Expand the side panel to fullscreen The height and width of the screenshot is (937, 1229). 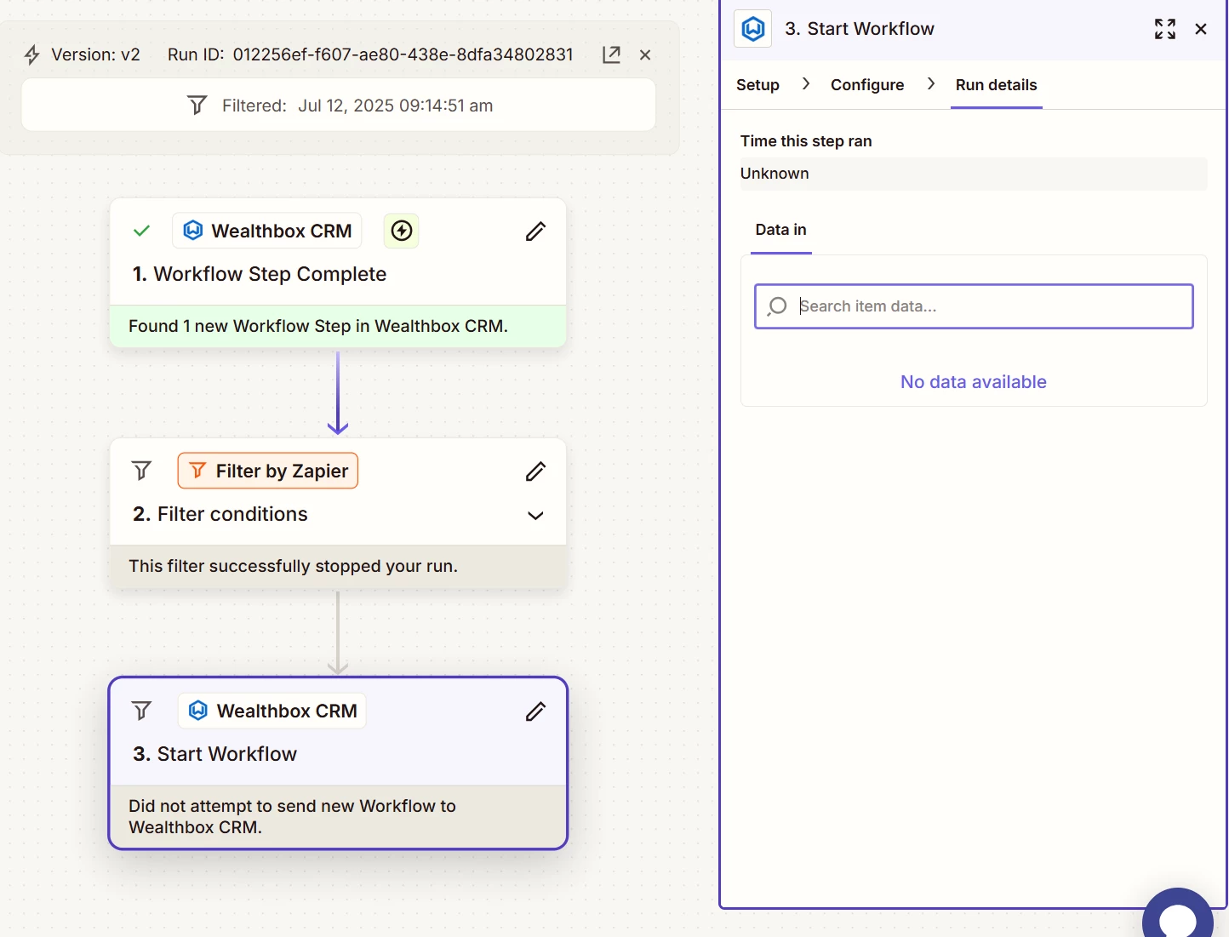(x=1165, y=29)
